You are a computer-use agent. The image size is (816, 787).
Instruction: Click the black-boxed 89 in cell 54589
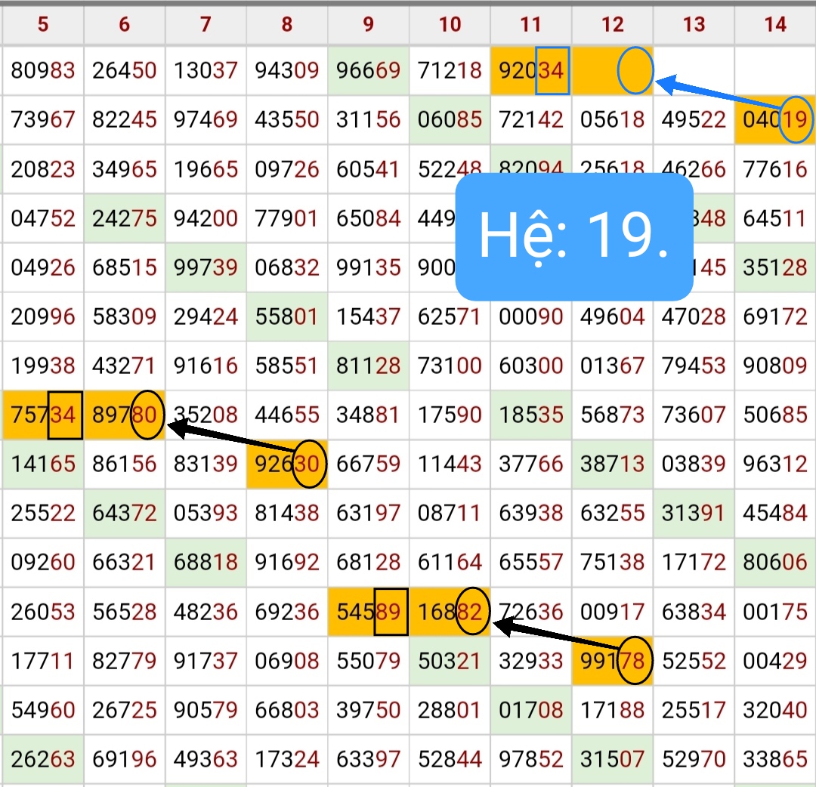(x=391, y=611)
